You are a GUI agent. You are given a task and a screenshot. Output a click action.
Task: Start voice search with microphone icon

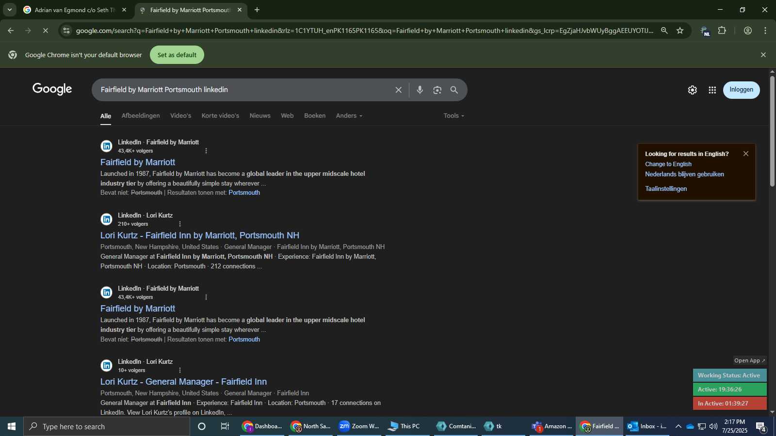click(x=420, y=90)
